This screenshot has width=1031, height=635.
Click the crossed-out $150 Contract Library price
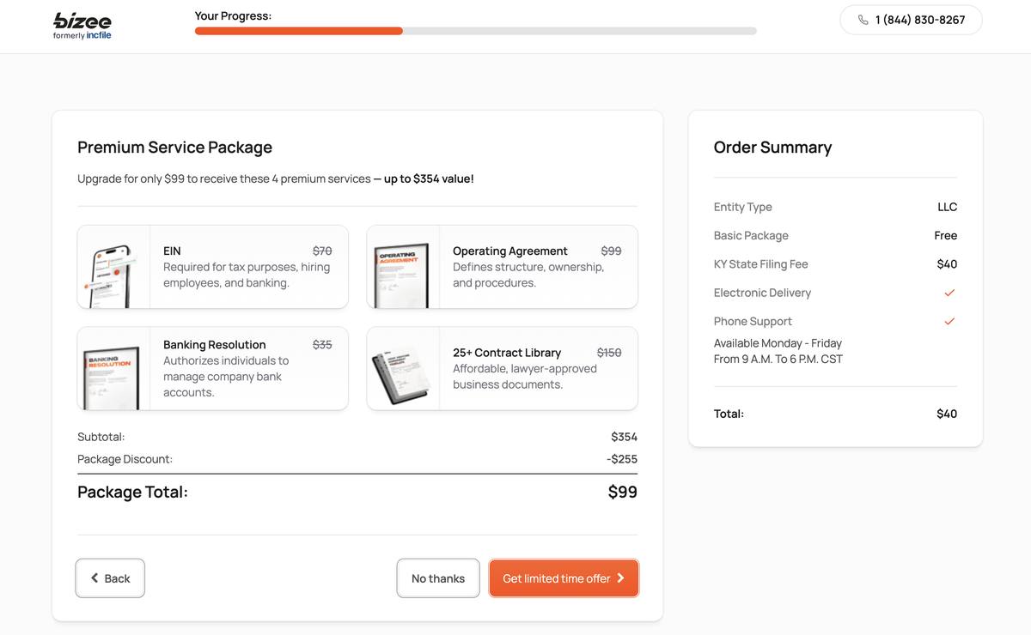609,353
